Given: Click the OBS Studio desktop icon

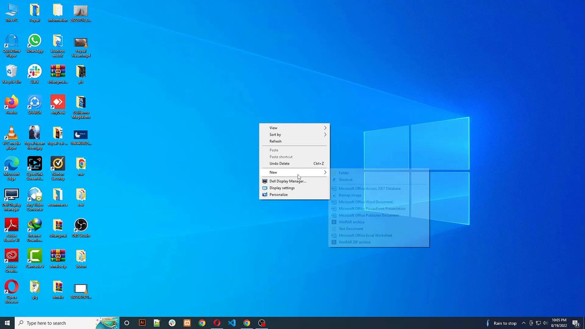Looking at the screenshot, I should click(x=81, y=226).
